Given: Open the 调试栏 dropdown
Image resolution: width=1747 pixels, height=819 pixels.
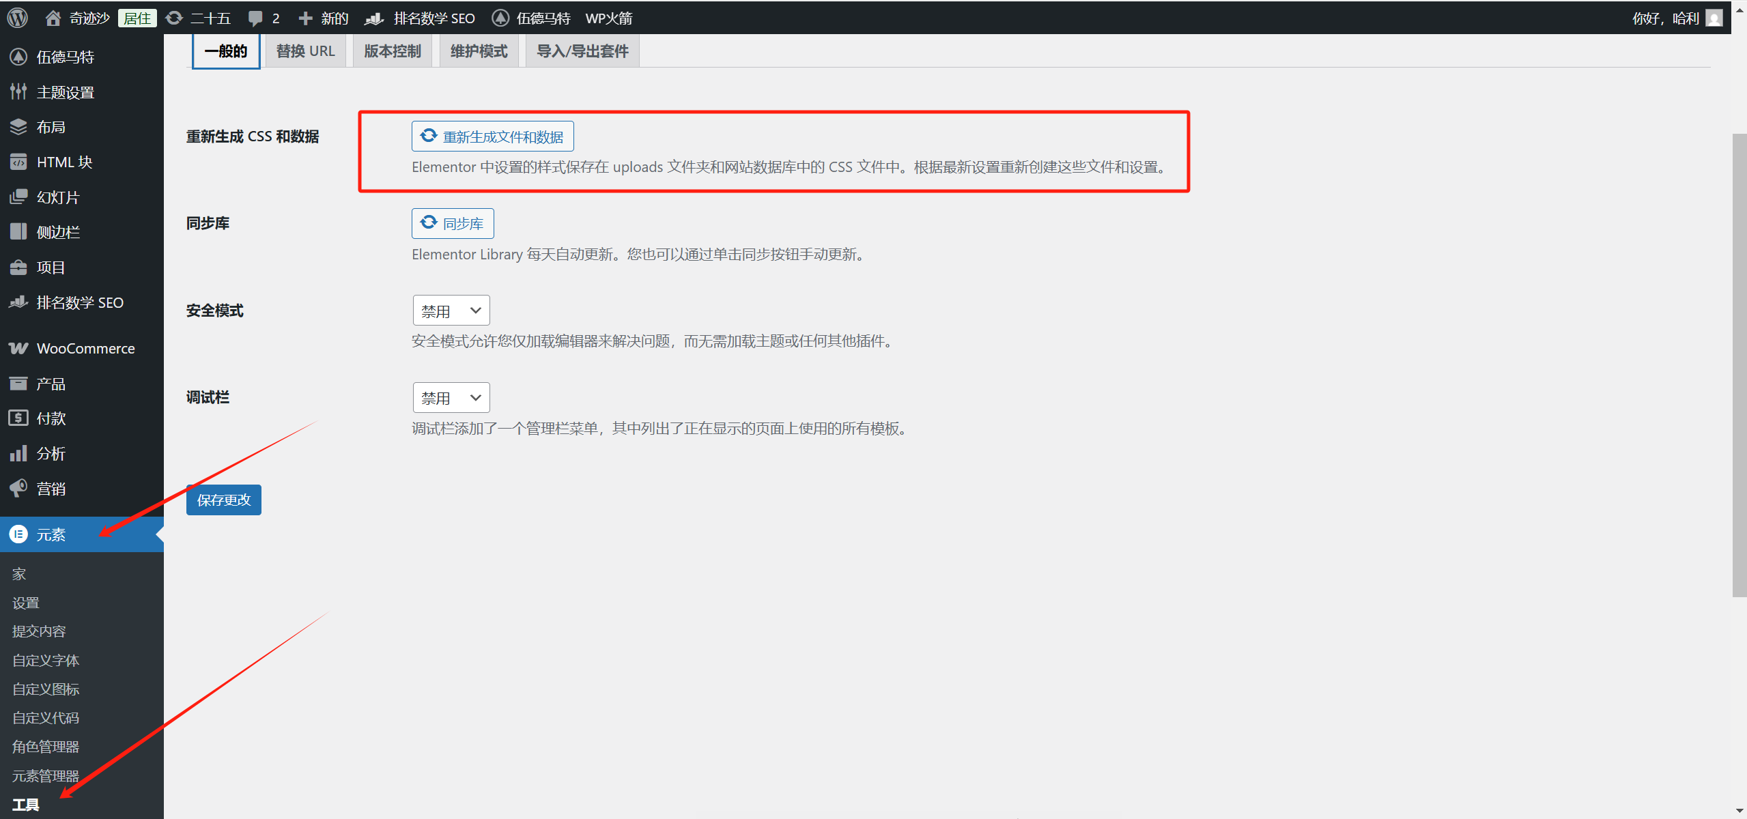Looking at the screenshot, I should click(x=451, y=397).
